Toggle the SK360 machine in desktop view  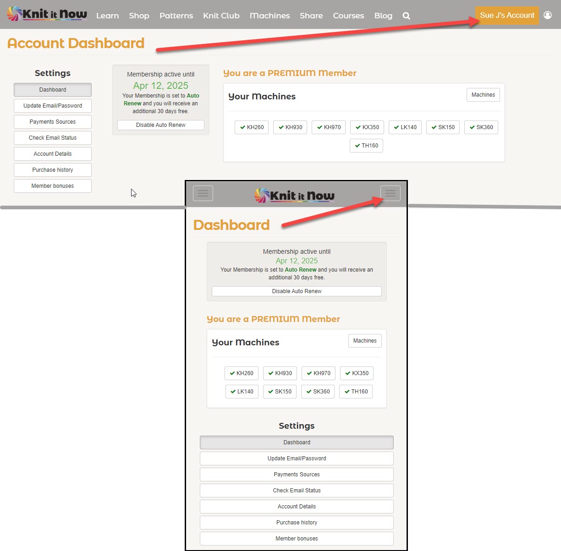tap(481, 127)
